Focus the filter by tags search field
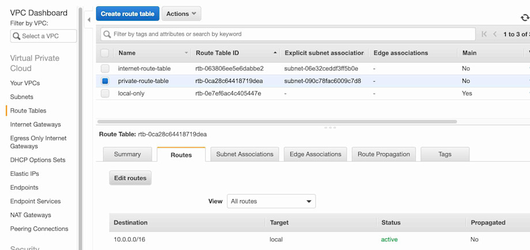530x250 pixels. [288, 34]
